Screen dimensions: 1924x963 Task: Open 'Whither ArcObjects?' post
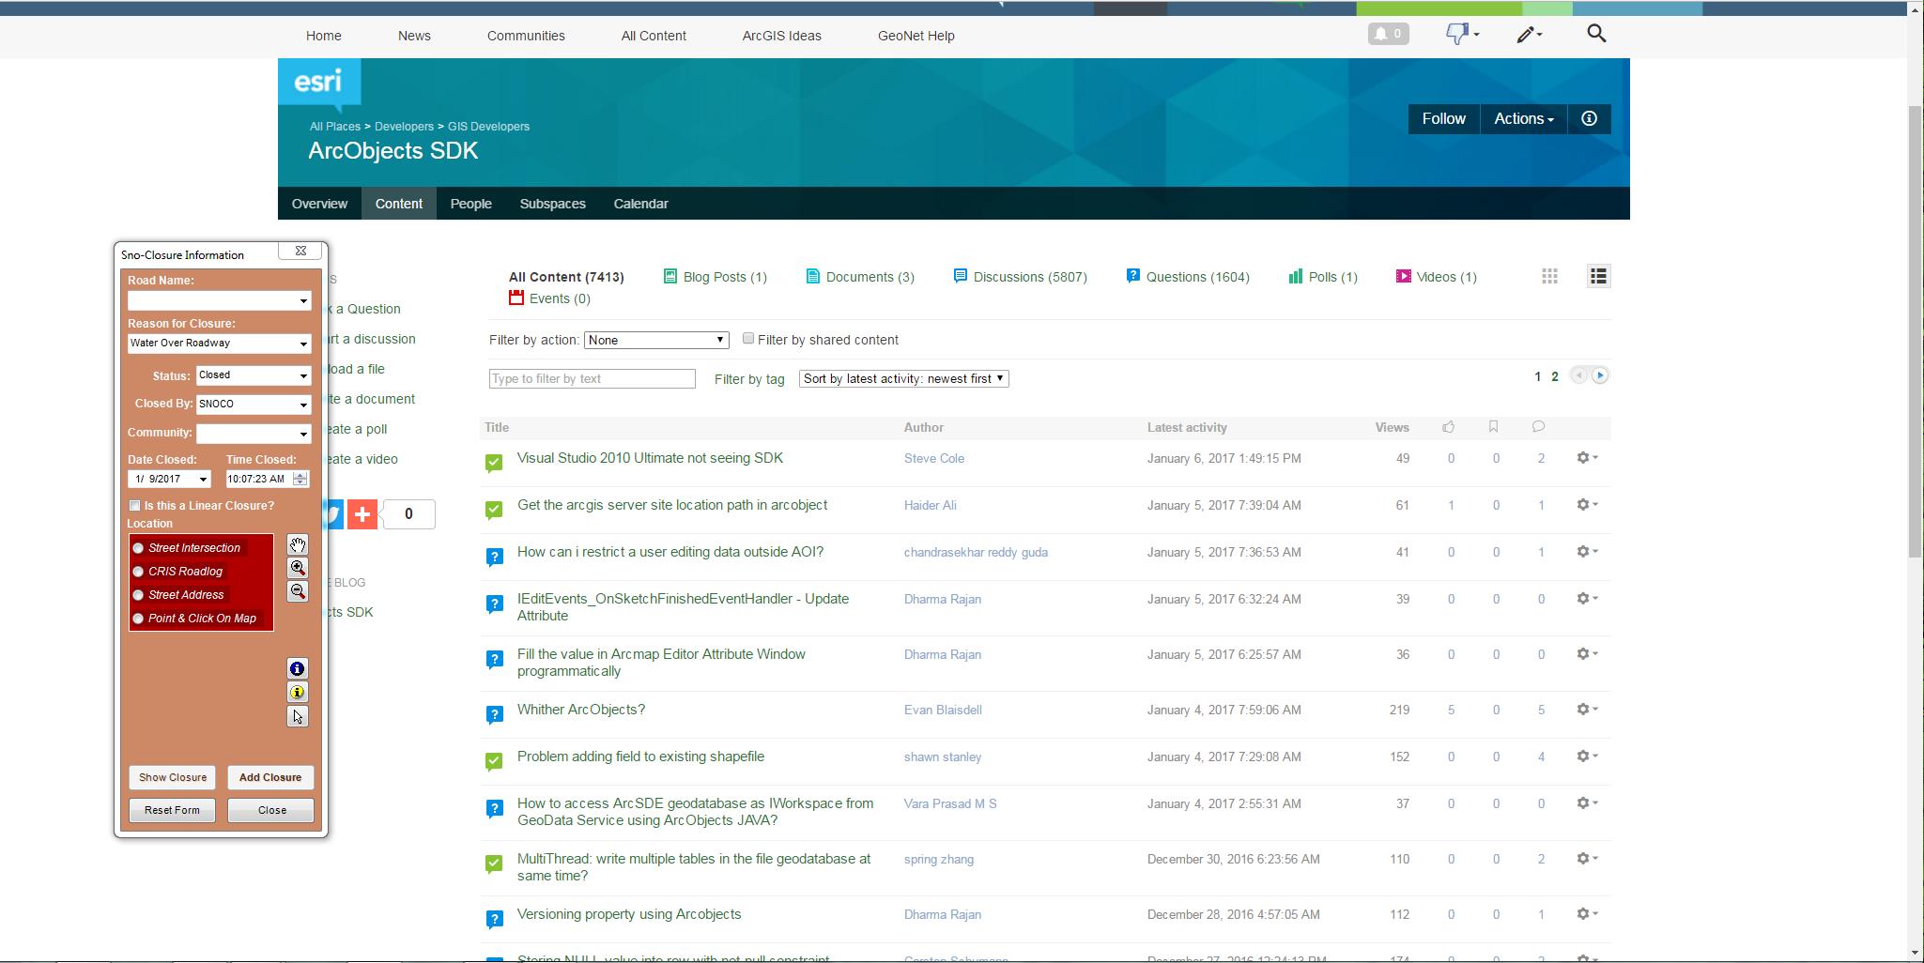coord(581,710)
